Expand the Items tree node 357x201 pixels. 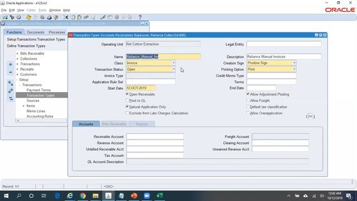pyautogui.click(x=23, y=106)
